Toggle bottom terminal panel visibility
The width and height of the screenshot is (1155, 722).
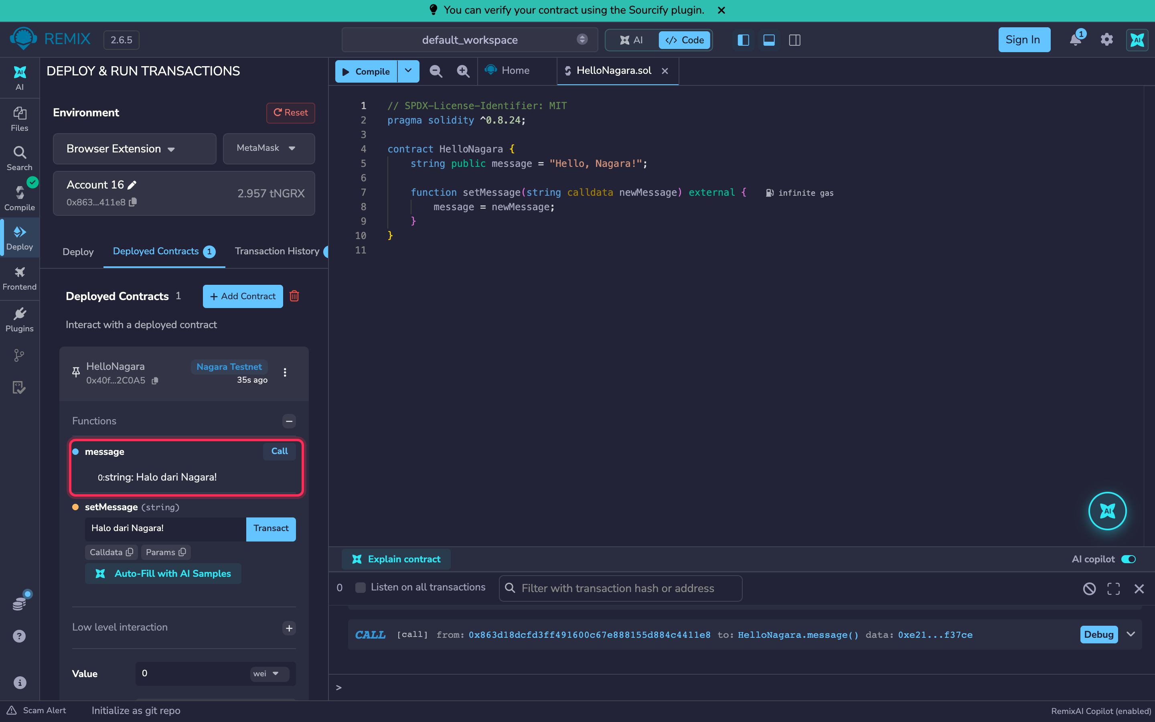769,40
